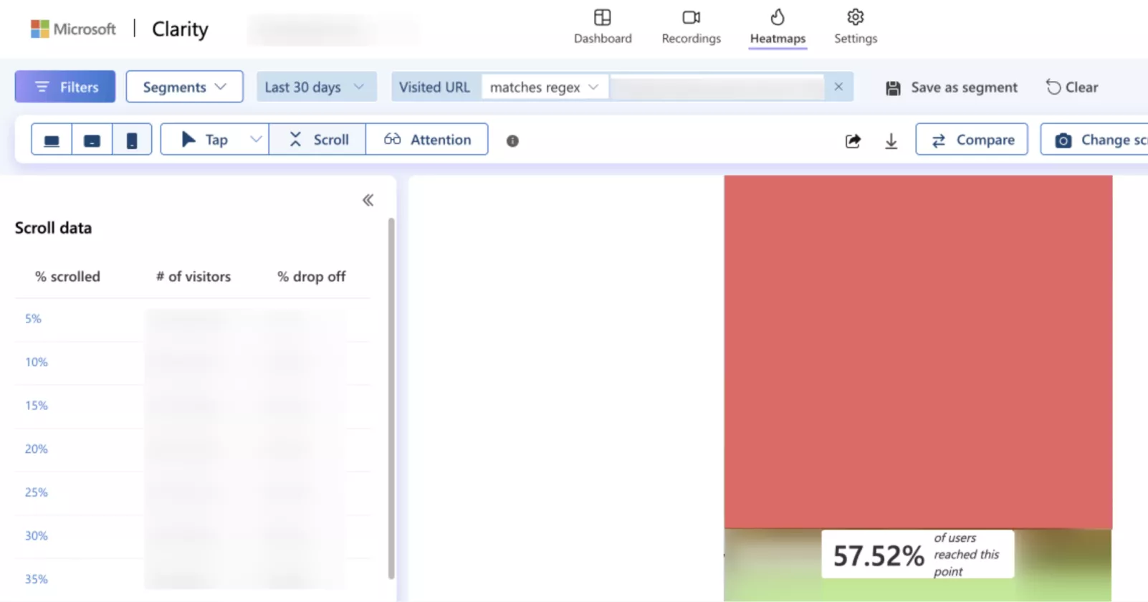Viewport: 1148px width, 602px height.
Task: Expand the Segments dropdown
Action: pos(184,87)
